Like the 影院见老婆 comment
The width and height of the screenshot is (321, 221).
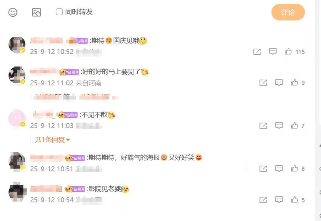coord(294,199)
